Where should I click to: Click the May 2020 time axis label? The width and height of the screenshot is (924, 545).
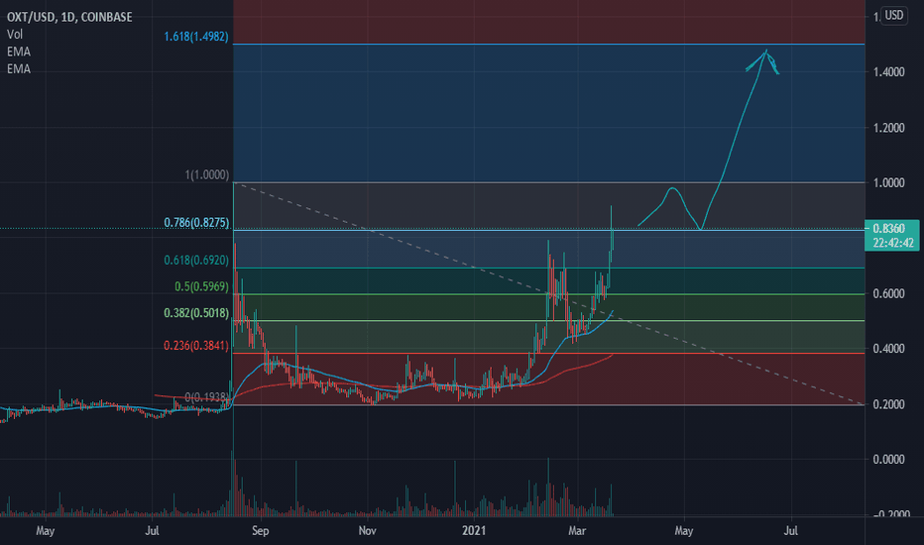coord(46,531)
